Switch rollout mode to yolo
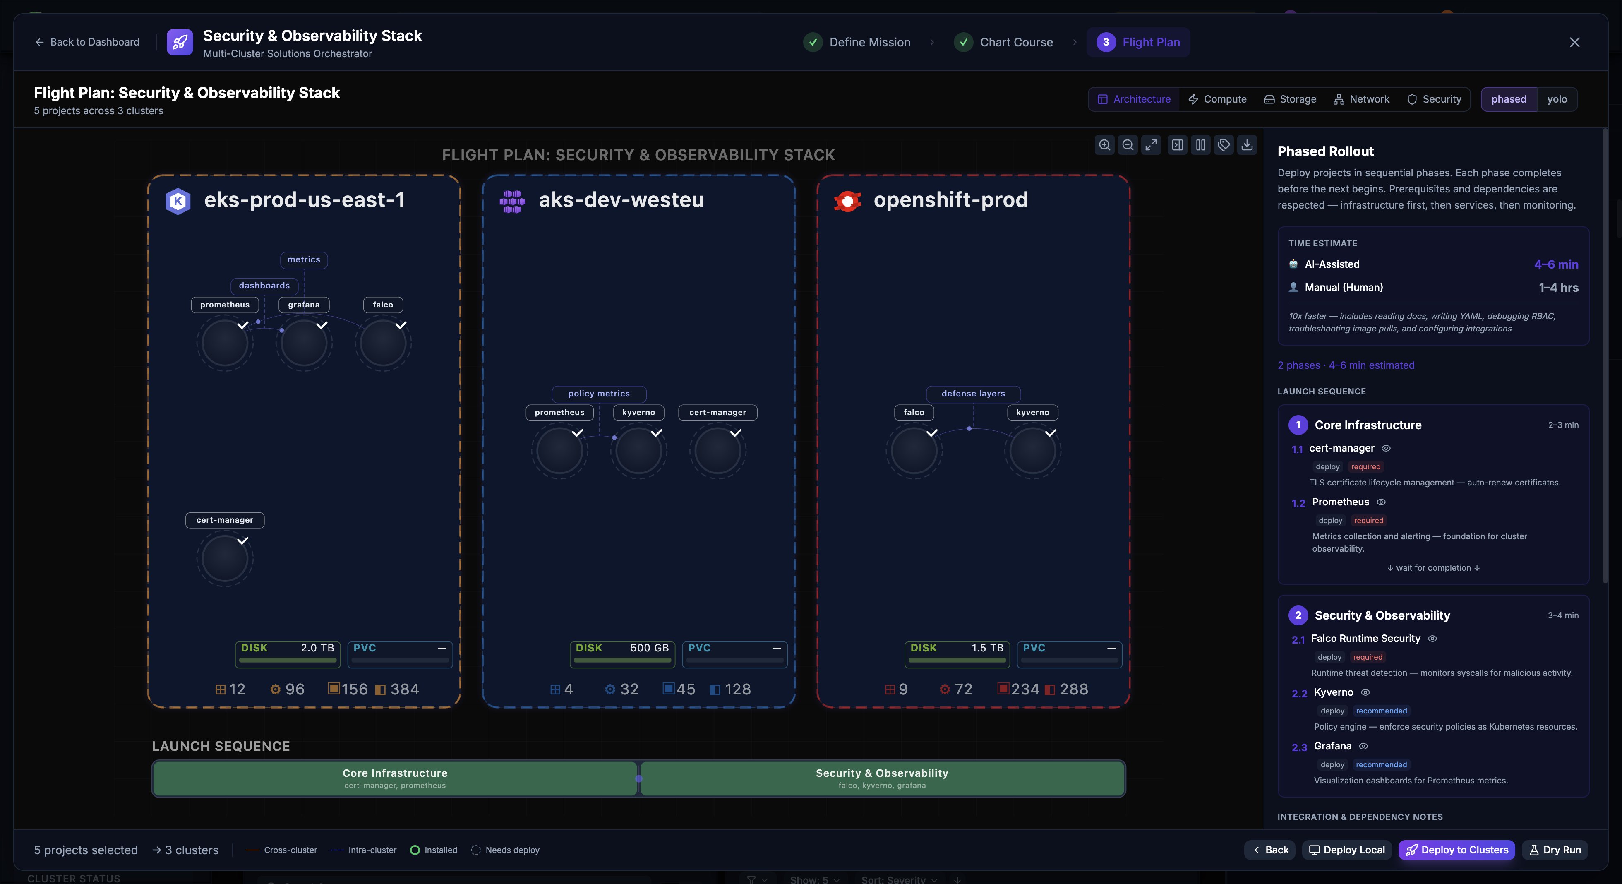The image size is (1622, 884). [x=1557, y=99]
